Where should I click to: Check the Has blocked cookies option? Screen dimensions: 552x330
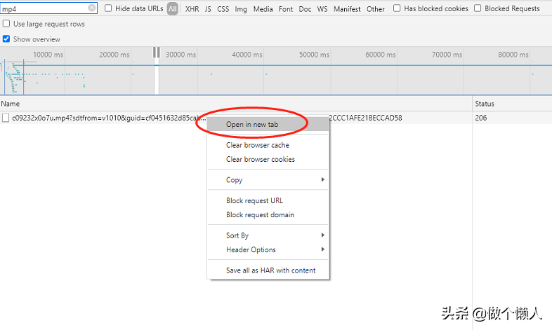point(397,8)
